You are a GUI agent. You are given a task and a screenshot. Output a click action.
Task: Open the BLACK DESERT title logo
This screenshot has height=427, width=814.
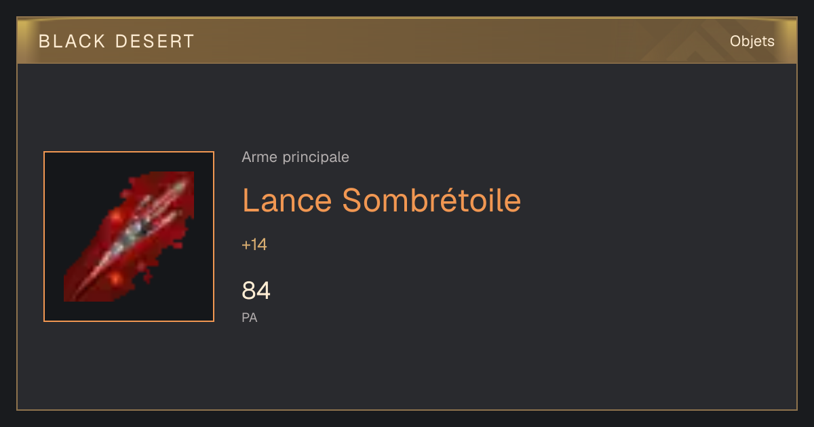pos(117,41)
